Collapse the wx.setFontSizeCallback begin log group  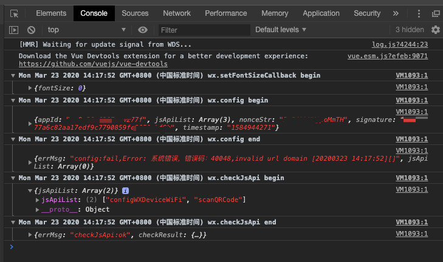(x=13, y=76)
